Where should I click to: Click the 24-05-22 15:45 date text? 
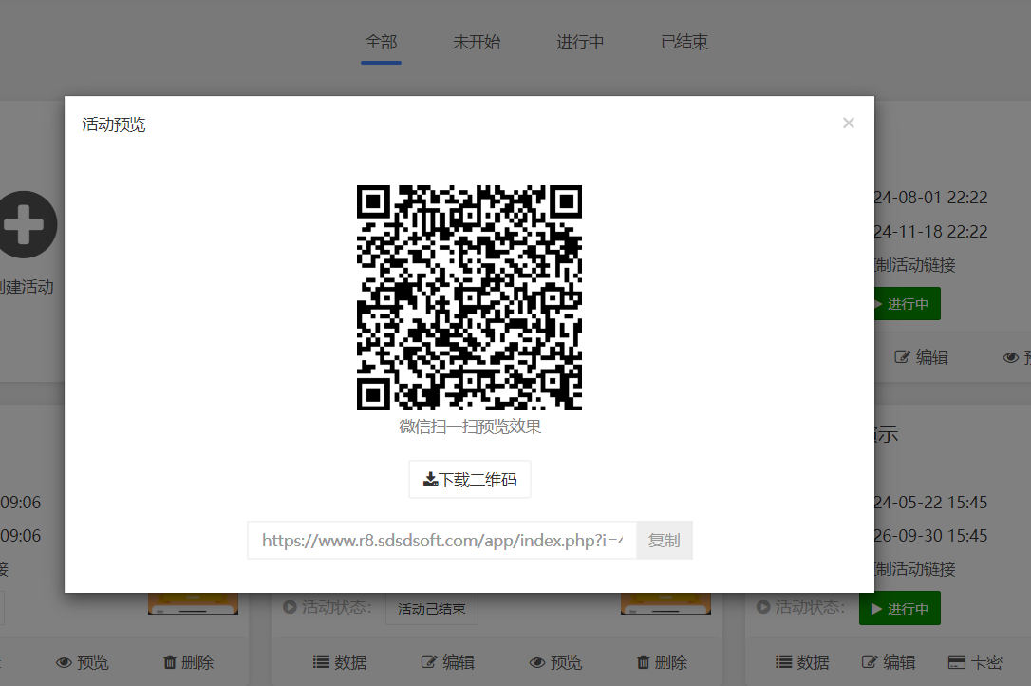(x=930, y=503)
